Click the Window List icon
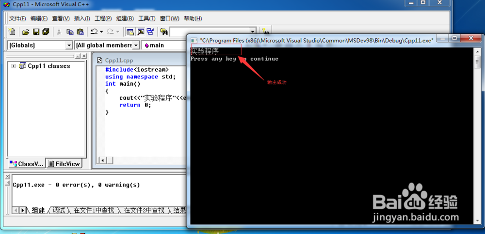 (151, 31)
